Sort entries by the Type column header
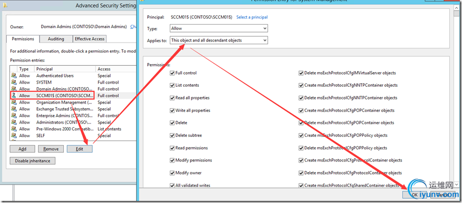Image resolution: width=462 pixels, height=203 pixels. click(26, 69)
